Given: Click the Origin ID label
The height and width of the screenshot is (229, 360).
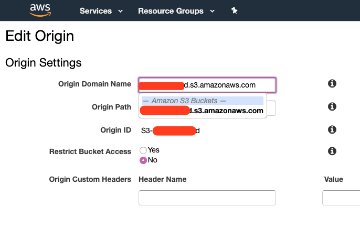Looking at the screenshot, I should tap(115, 130).
